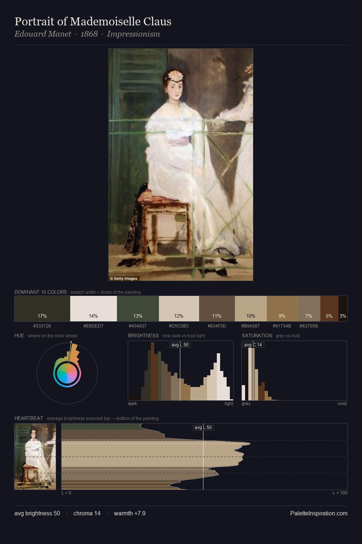Pick the #404937 green swatch showing 13%
The width and height of the screenshot is (362, 544).
(138, 309)
